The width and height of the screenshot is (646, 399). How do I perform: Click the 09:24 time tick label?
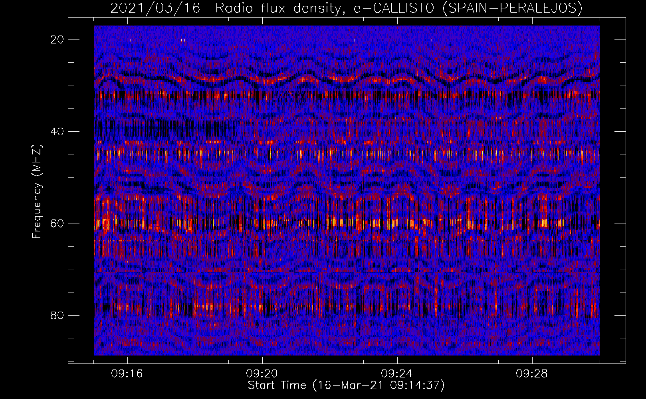pos(397,374)
